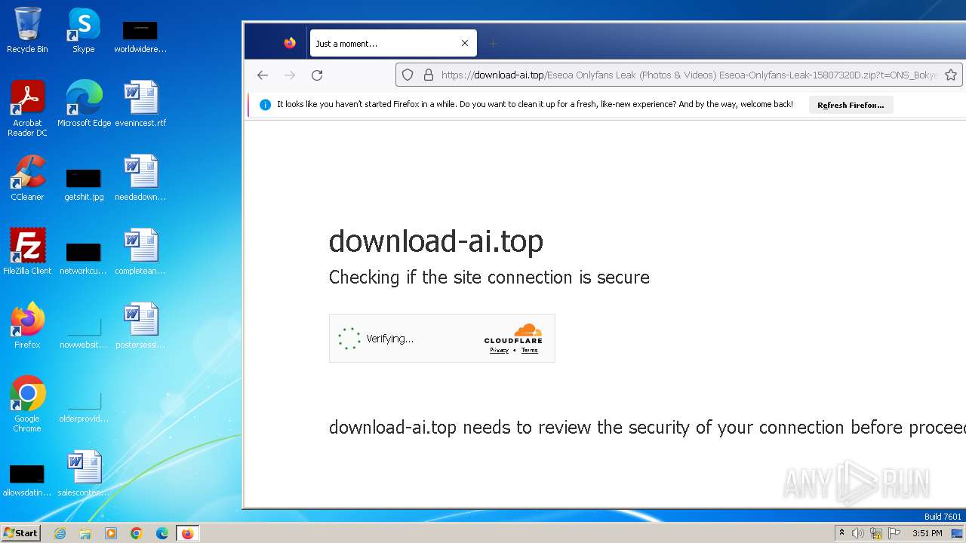
Task: Show hidden tray icons arrow
Action: [841, 533]
